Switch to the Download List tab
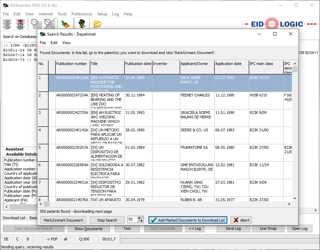Image resolution: width=320 pixels, height=250 pixels. (x=14, y=218)
